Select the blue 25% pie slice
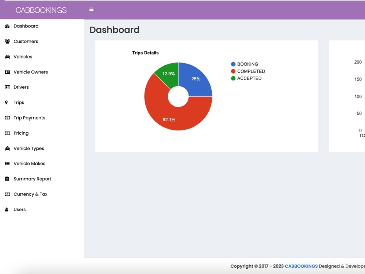 [x=196, y=79]
